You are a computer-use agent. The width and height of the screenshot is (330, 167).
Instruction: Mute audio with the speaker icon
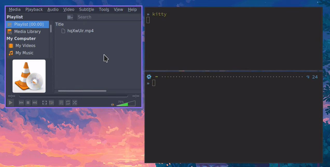(x=113, y=104)
